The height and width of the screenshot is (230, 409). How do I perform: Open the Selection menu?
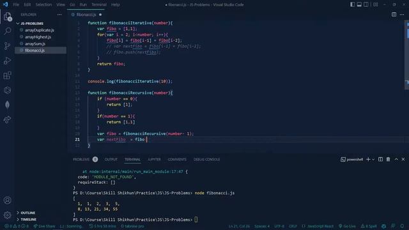(x=43, y=4)
